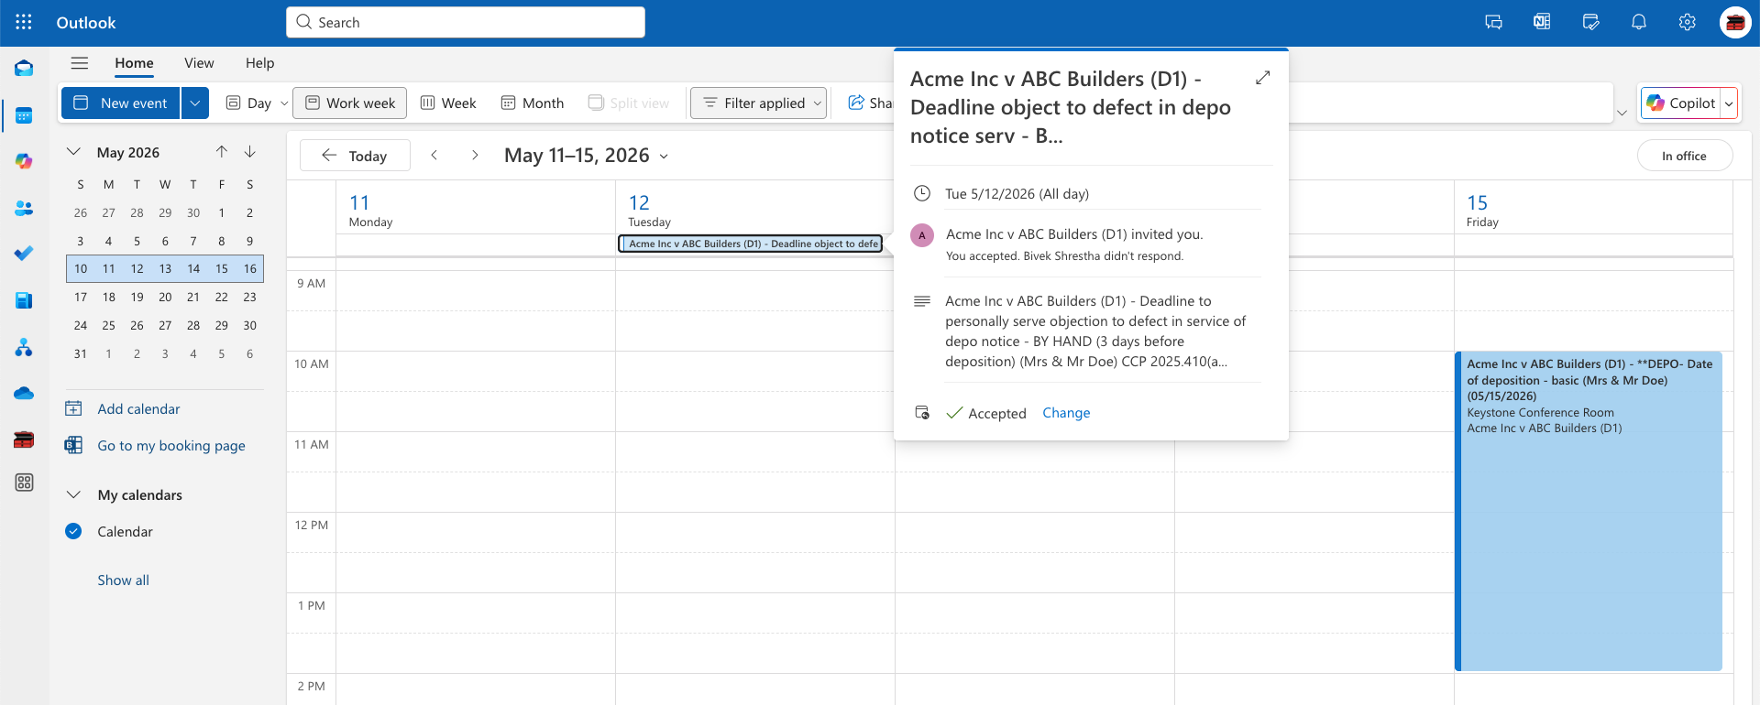The image size is (1760, 705).
Task: Select May 28 in mini calendar
Action: 193,325
